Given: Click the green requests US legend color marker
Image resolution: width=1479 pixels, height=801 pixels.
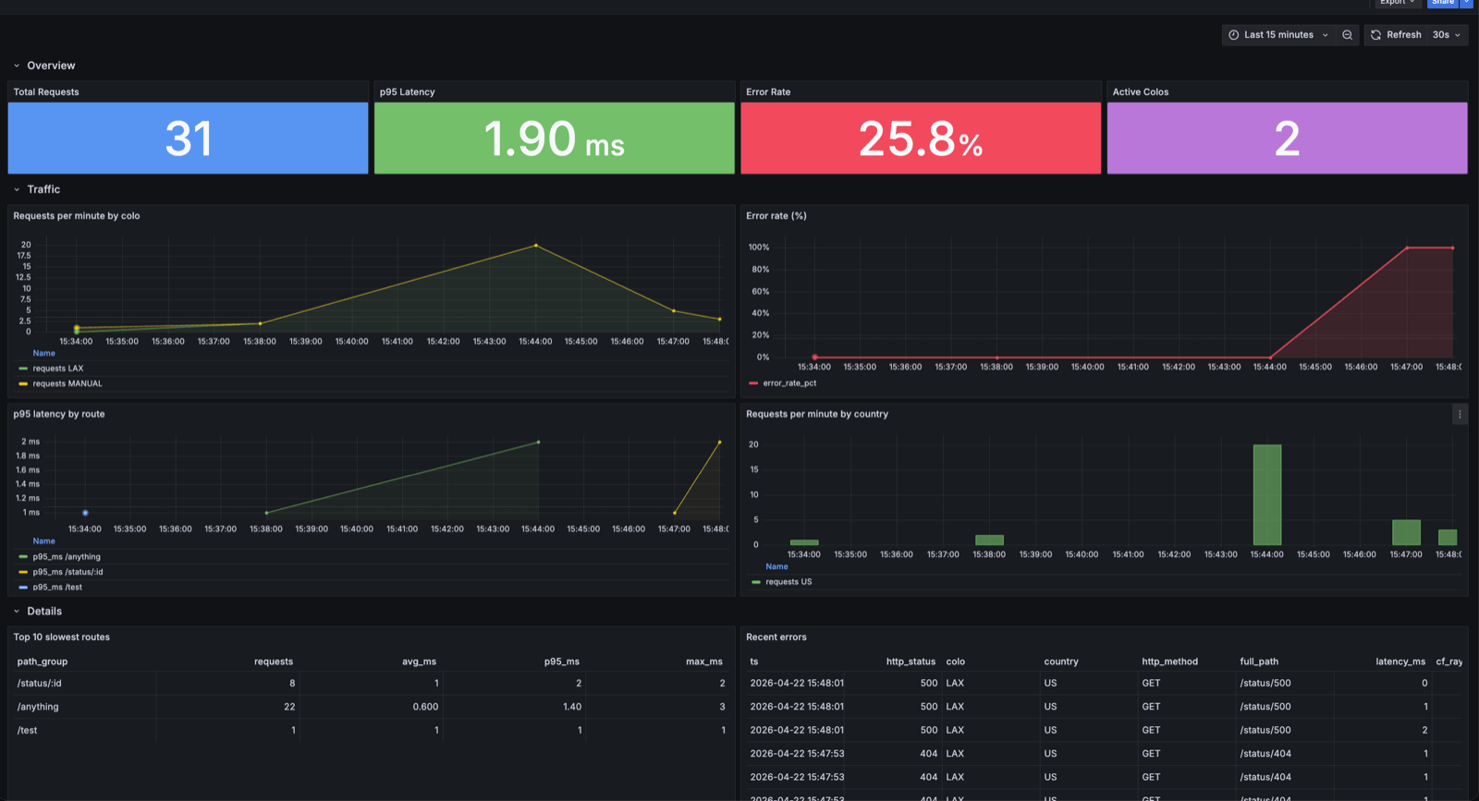Looking at the screenshot, I should click(x=756, y=582).
